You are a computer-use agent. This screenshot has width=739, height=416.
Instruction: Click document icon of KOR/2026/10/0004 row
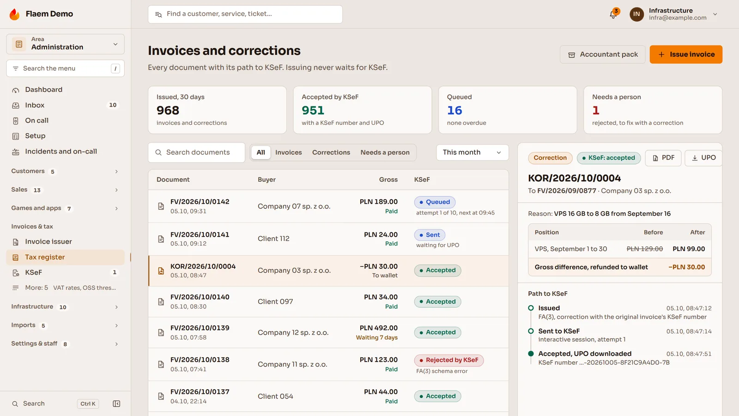point(161,271)
